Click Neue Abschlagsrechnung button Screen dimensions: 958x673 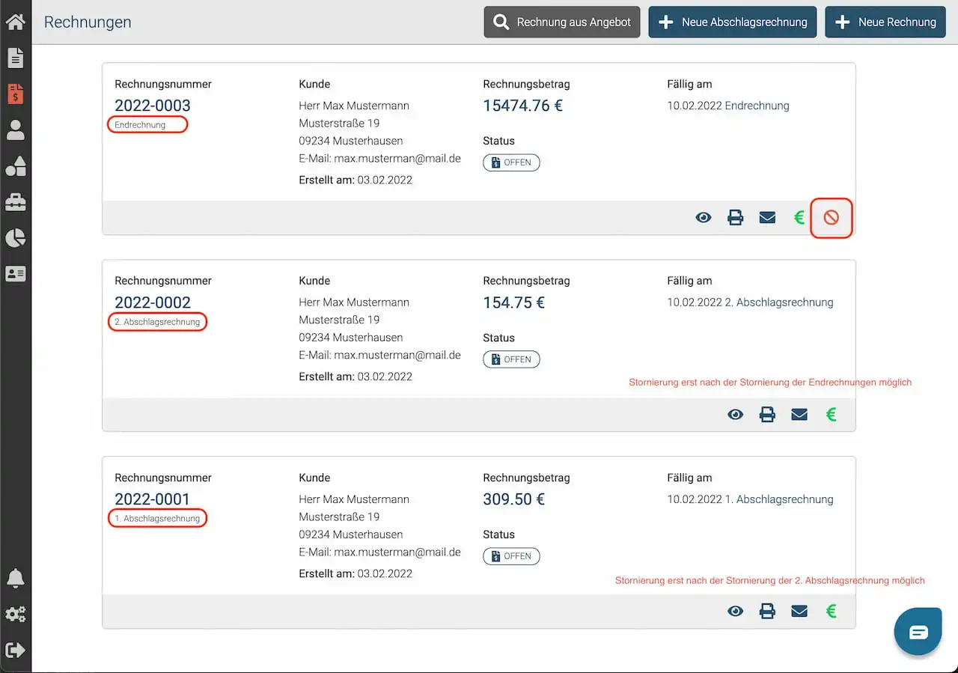[733, 22]
